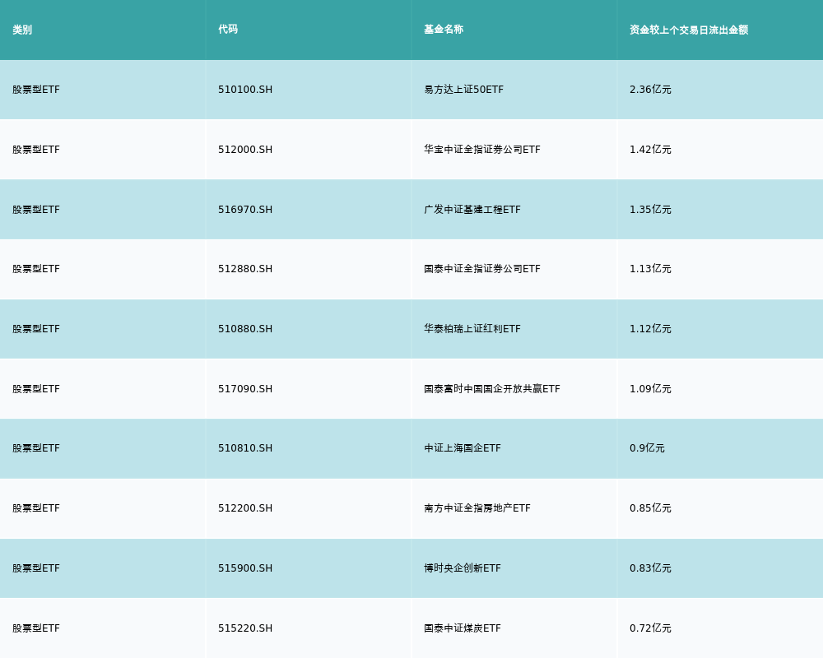Screen dimensions: 823x658
Task: Select outflow value 1.13亿元
Action: (x=650, y=269)
